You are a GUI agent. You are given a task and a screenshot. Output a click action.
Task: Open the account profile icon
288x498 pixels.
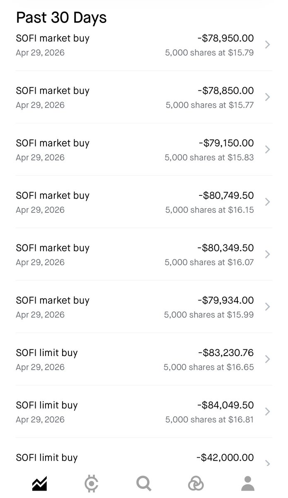pos(248,483)
